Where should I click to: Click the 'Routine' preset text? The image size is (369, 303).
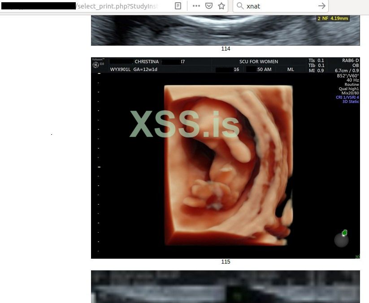352,85
